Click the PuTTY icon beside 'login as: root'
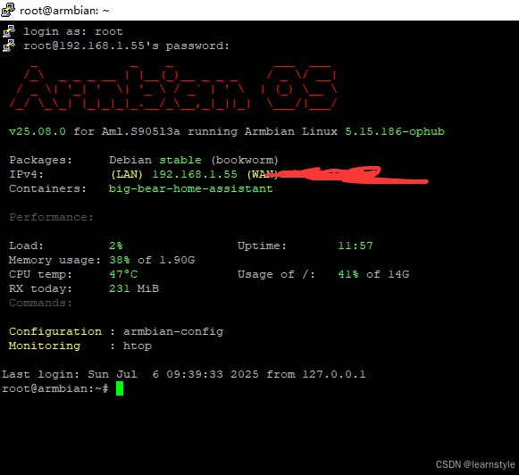The image size is (519, 475). pos(9,31)
